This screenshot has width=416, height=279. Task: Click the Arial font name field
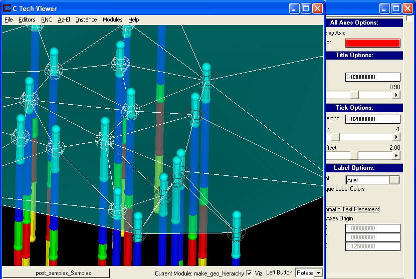367,180
